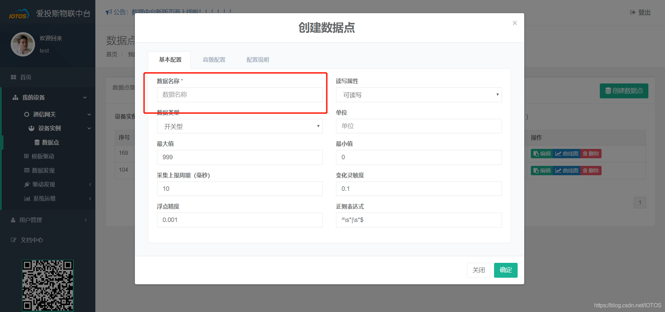Select the 数据点 icon in the sidebar
The height and width of the screenshot is (312, 665).
pos(37,142)
